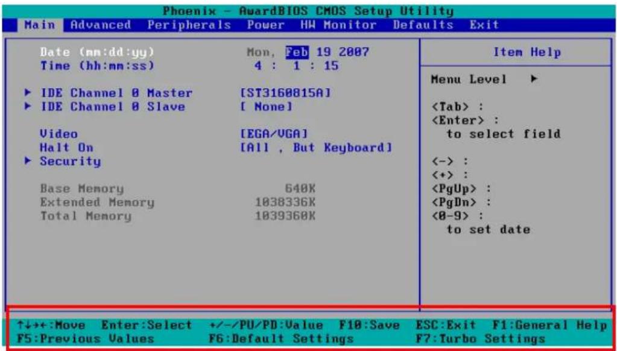Click the F7:Turbo Settings hint

pos(481,339)
